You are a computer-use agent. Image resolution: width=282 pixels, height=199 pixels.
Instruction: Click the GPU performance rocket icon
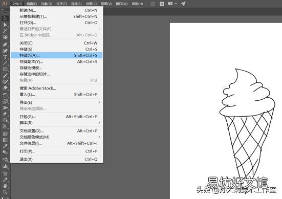point(183,4)
